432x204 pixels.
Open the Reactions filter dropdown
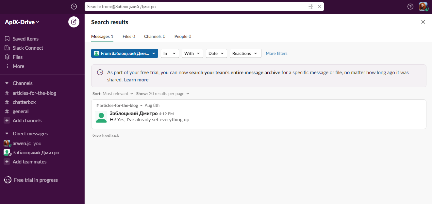(x=245, y=53)
